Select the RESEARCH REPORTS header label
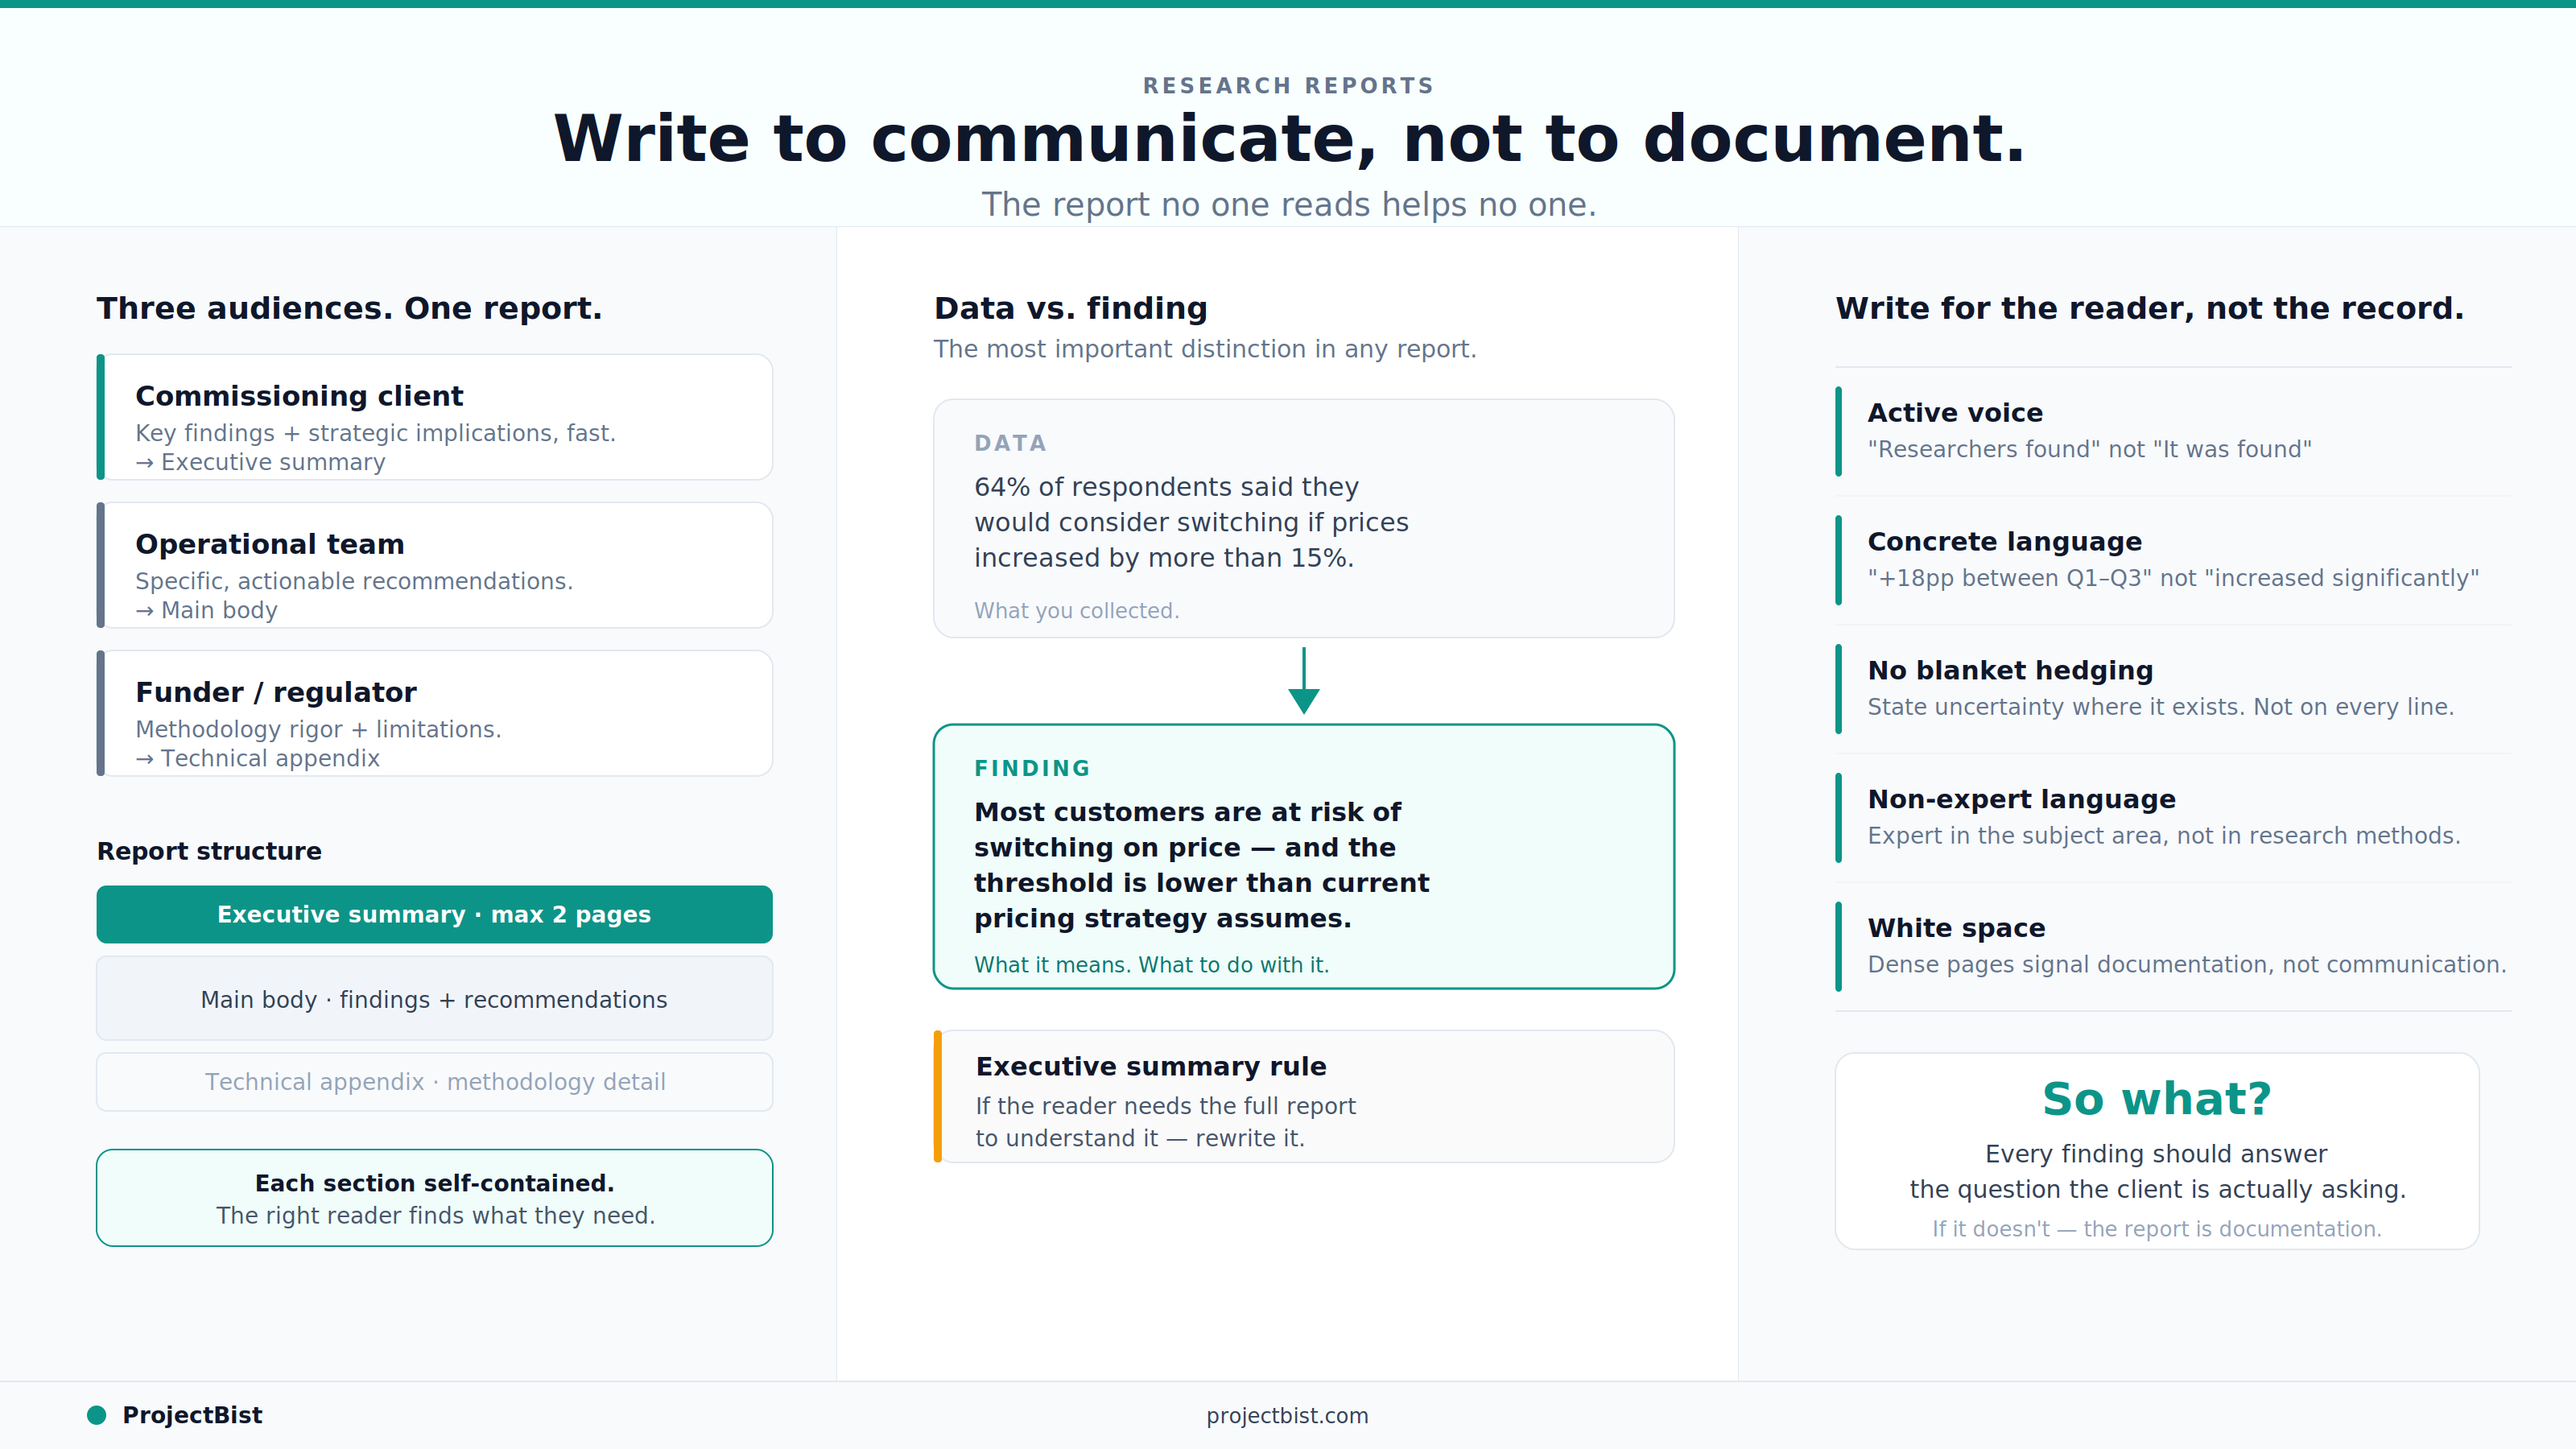The image size is (2576, 1449). (1288, 85)
